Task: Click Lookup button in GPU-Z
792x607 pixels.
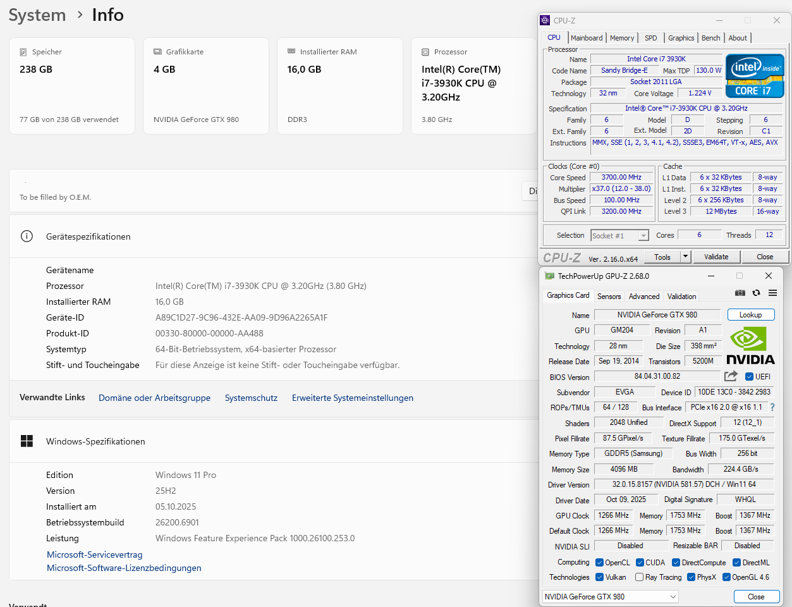Action: (751, 315)
